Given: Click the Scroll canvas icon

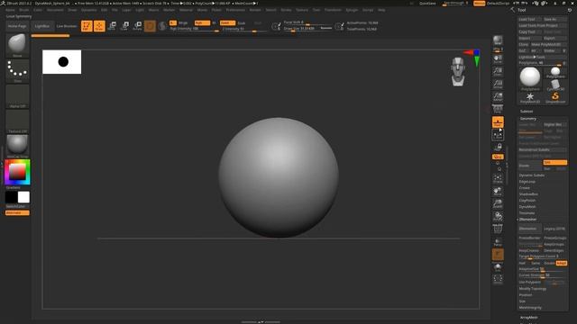Looking at the screenshot, I should (x=498, y=58).
